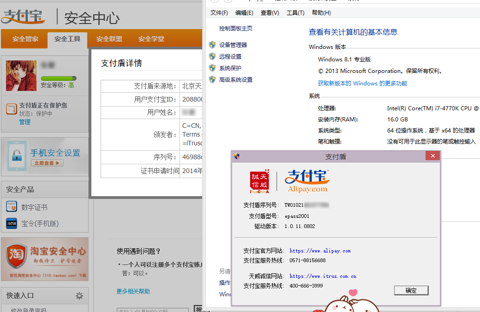The image size is (480, 312).
Task: Click the user avatar picture
Action: [21, 76]
